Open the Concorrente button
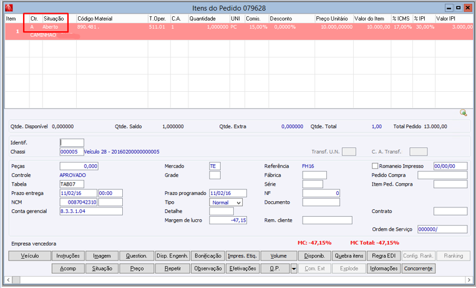 coord(418,269)
